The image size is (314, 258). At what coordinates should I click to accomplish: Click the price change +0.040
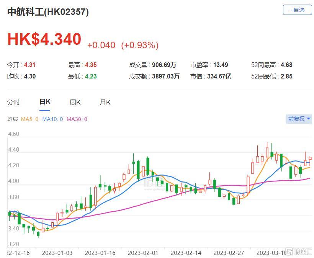[x=101, y=45]
